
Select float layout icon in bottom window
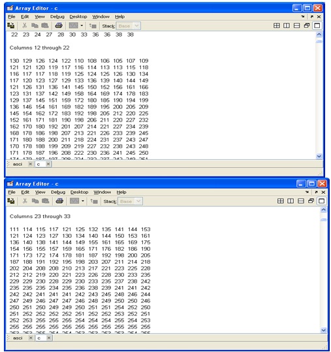pos(311,200)
